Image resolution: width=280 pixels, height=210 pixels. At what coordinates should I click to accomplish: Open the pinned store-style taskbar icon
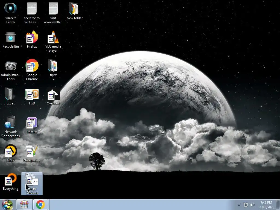(x=24, y=205)
